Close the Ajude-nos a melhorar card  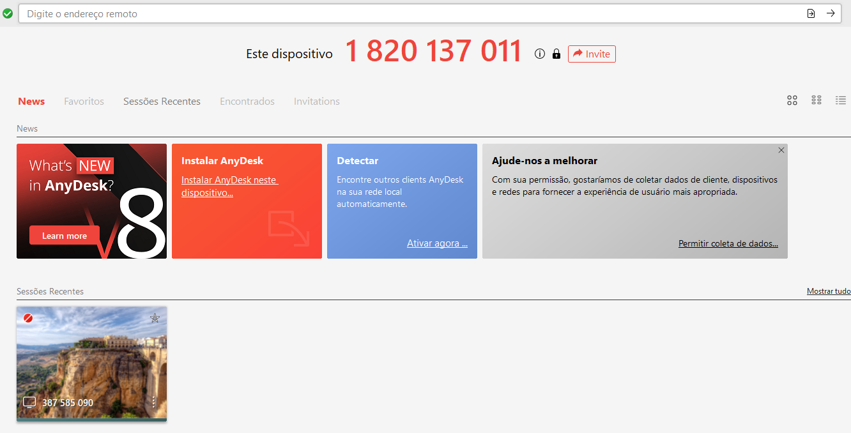click(781, 150)
